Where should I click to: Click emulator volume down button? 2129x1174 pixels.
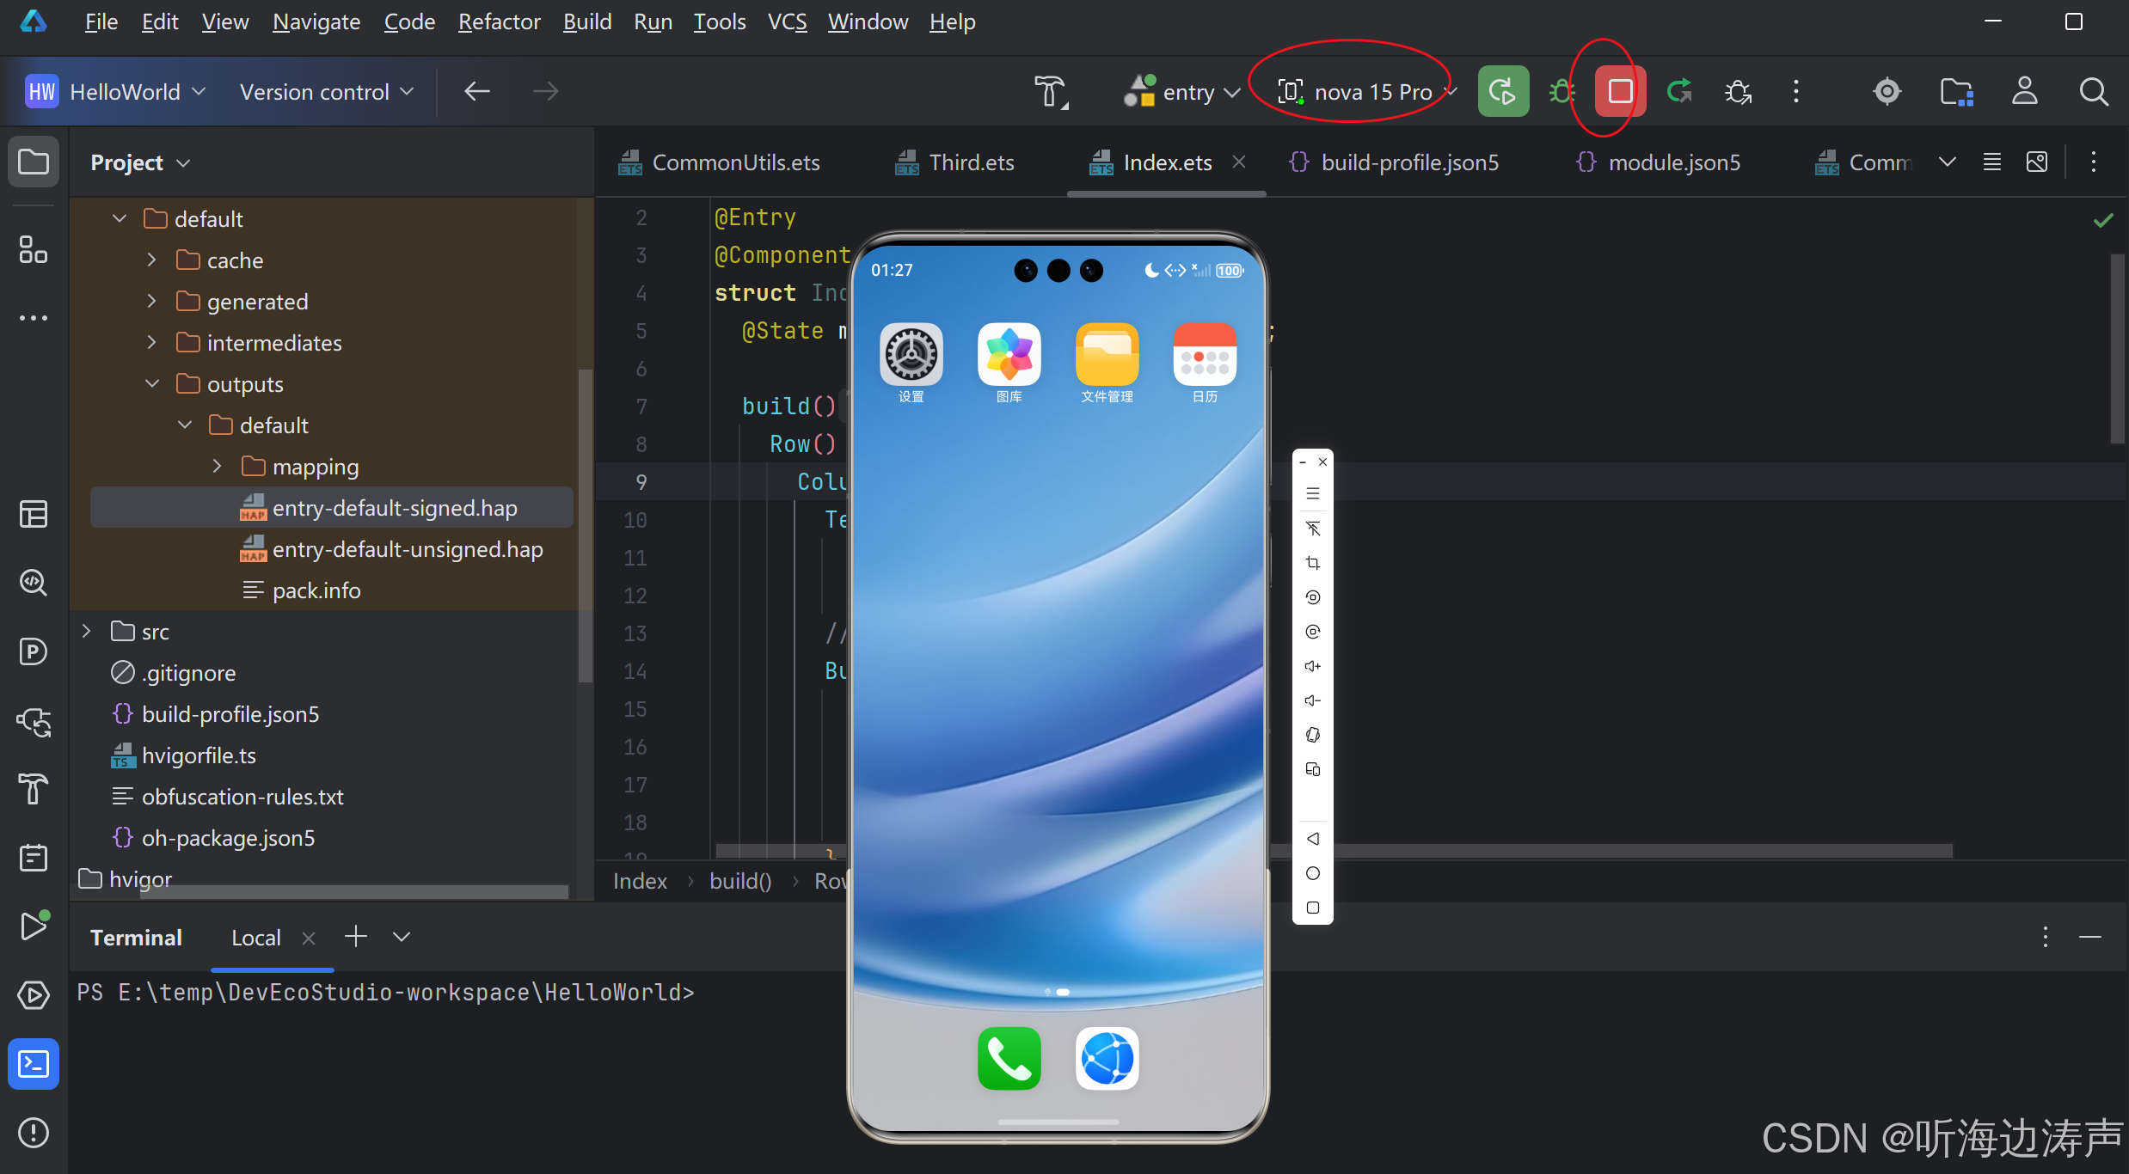(1313, 700)
